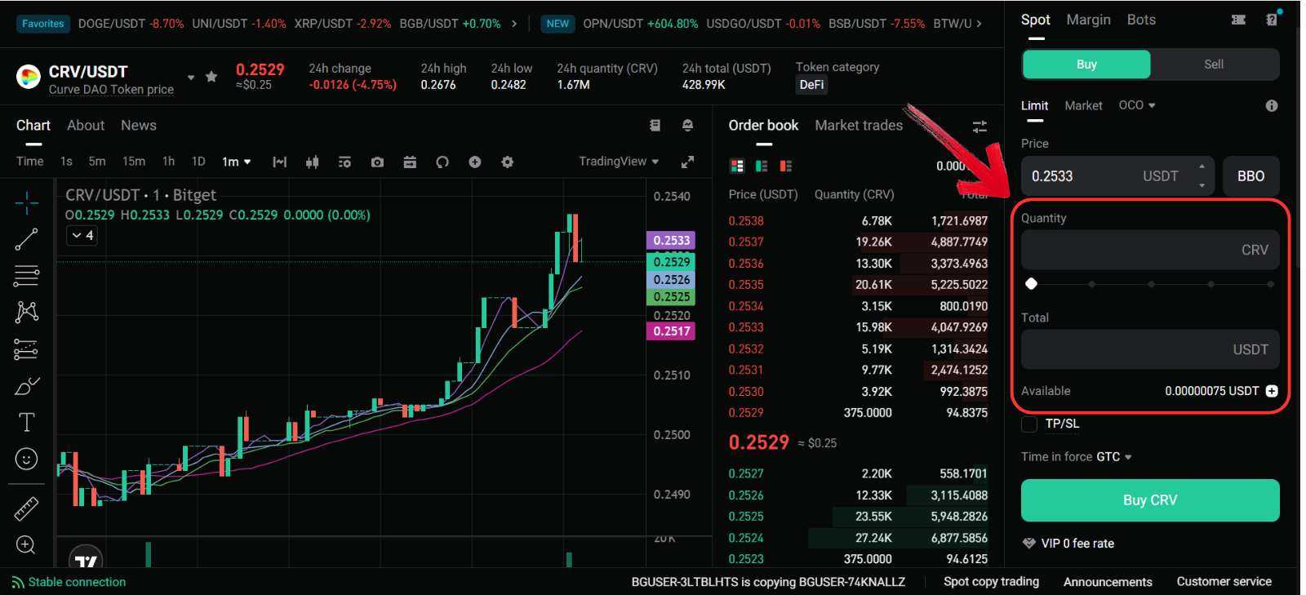The width and height of the screenshot is (1306, 595).
Task: Open the trading guide document icon
Action: [655, 125]
